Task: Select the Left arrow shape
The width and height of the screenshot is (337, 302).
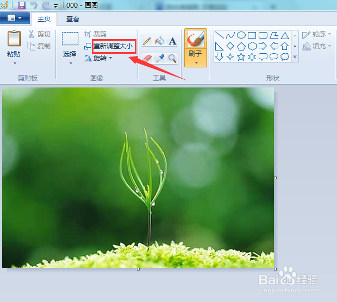Action: coord(274,46)
